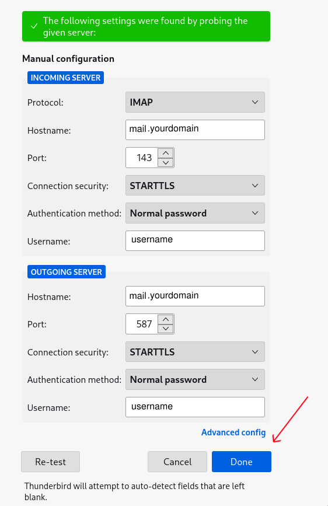Open incoming Authentication method dropdown
This screenshot has width=328, height=506.
pos(195,213)
